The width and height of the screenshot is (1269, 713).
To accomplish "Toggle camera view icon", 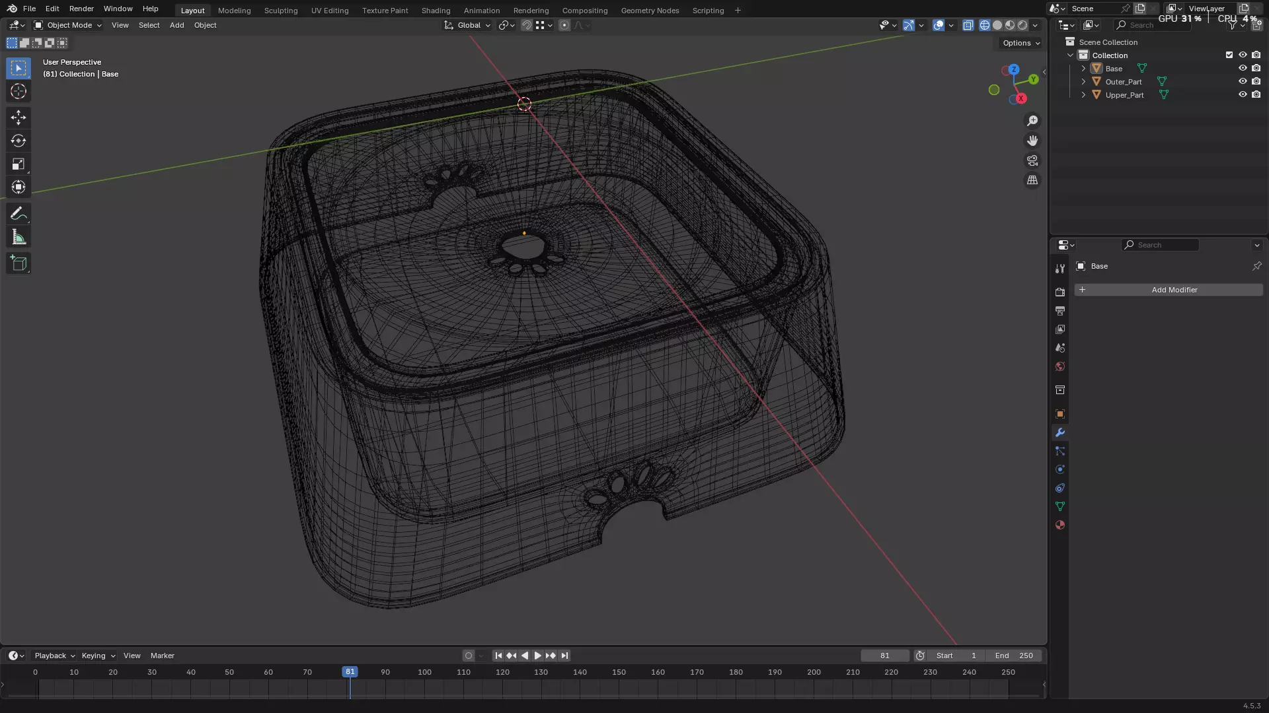I will (1032, 160).
